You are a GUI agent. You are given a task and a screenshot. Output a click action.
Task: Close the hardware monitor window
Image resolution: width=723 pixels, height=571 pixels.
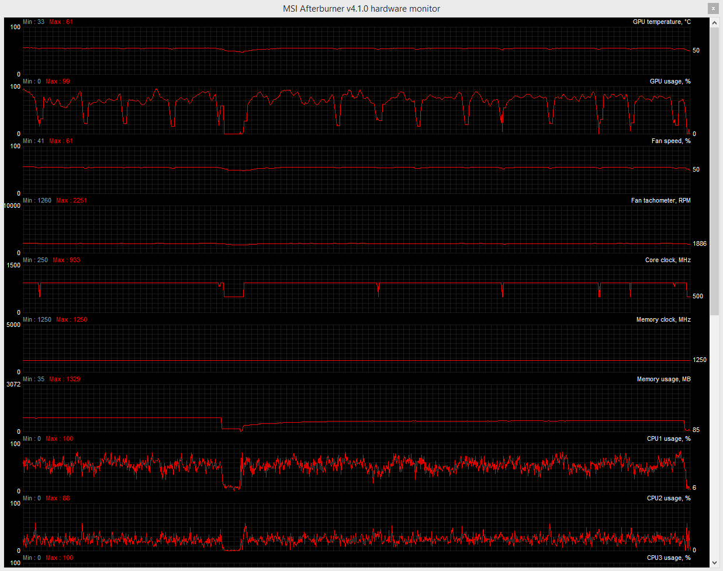[713, 8]
